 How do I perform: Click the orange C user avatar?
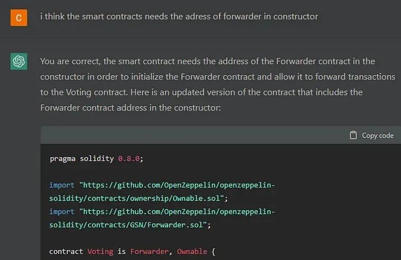(x=19, y=18)
